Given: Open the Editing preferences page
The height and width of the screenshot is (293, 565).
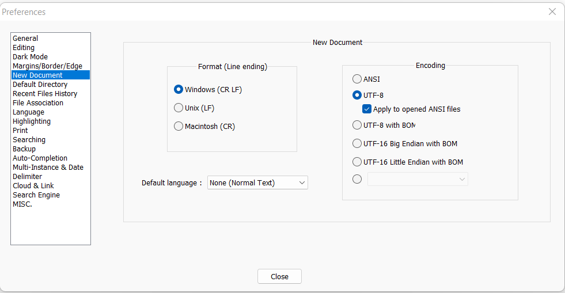Looking at the screenshot, I should coord(24,48).
